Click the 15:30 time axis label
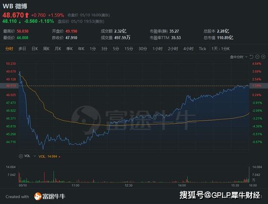The height and width of the screenshot is (204, 268). coord(235,185)
